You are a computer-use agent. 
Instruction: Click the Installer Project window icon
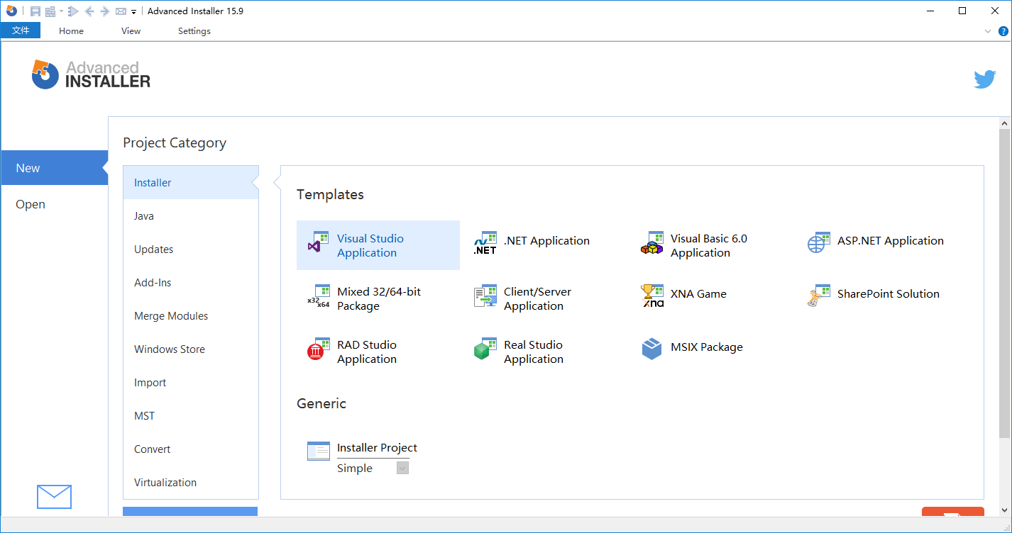pyautogui.click(x=319, y=451)
